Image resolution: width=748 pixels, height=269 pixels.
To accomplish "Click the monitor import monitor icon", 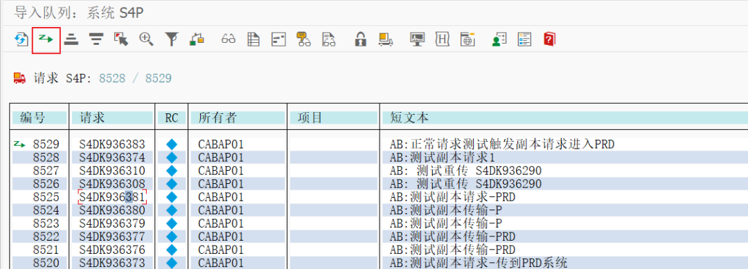I will coord(418,39).
